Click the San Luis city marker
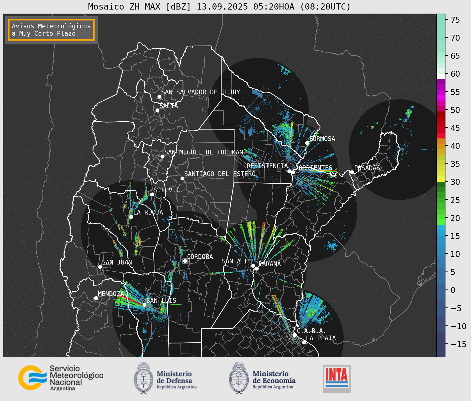Viewport: 471px width, 401px height. tap(144, 305)
